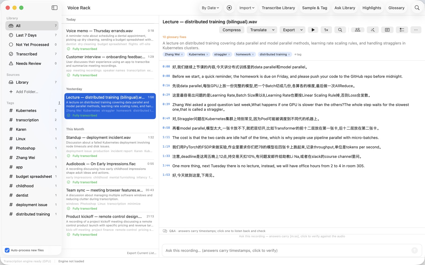
Task: Open the more options ellipsis button
Action: point(416,30)
